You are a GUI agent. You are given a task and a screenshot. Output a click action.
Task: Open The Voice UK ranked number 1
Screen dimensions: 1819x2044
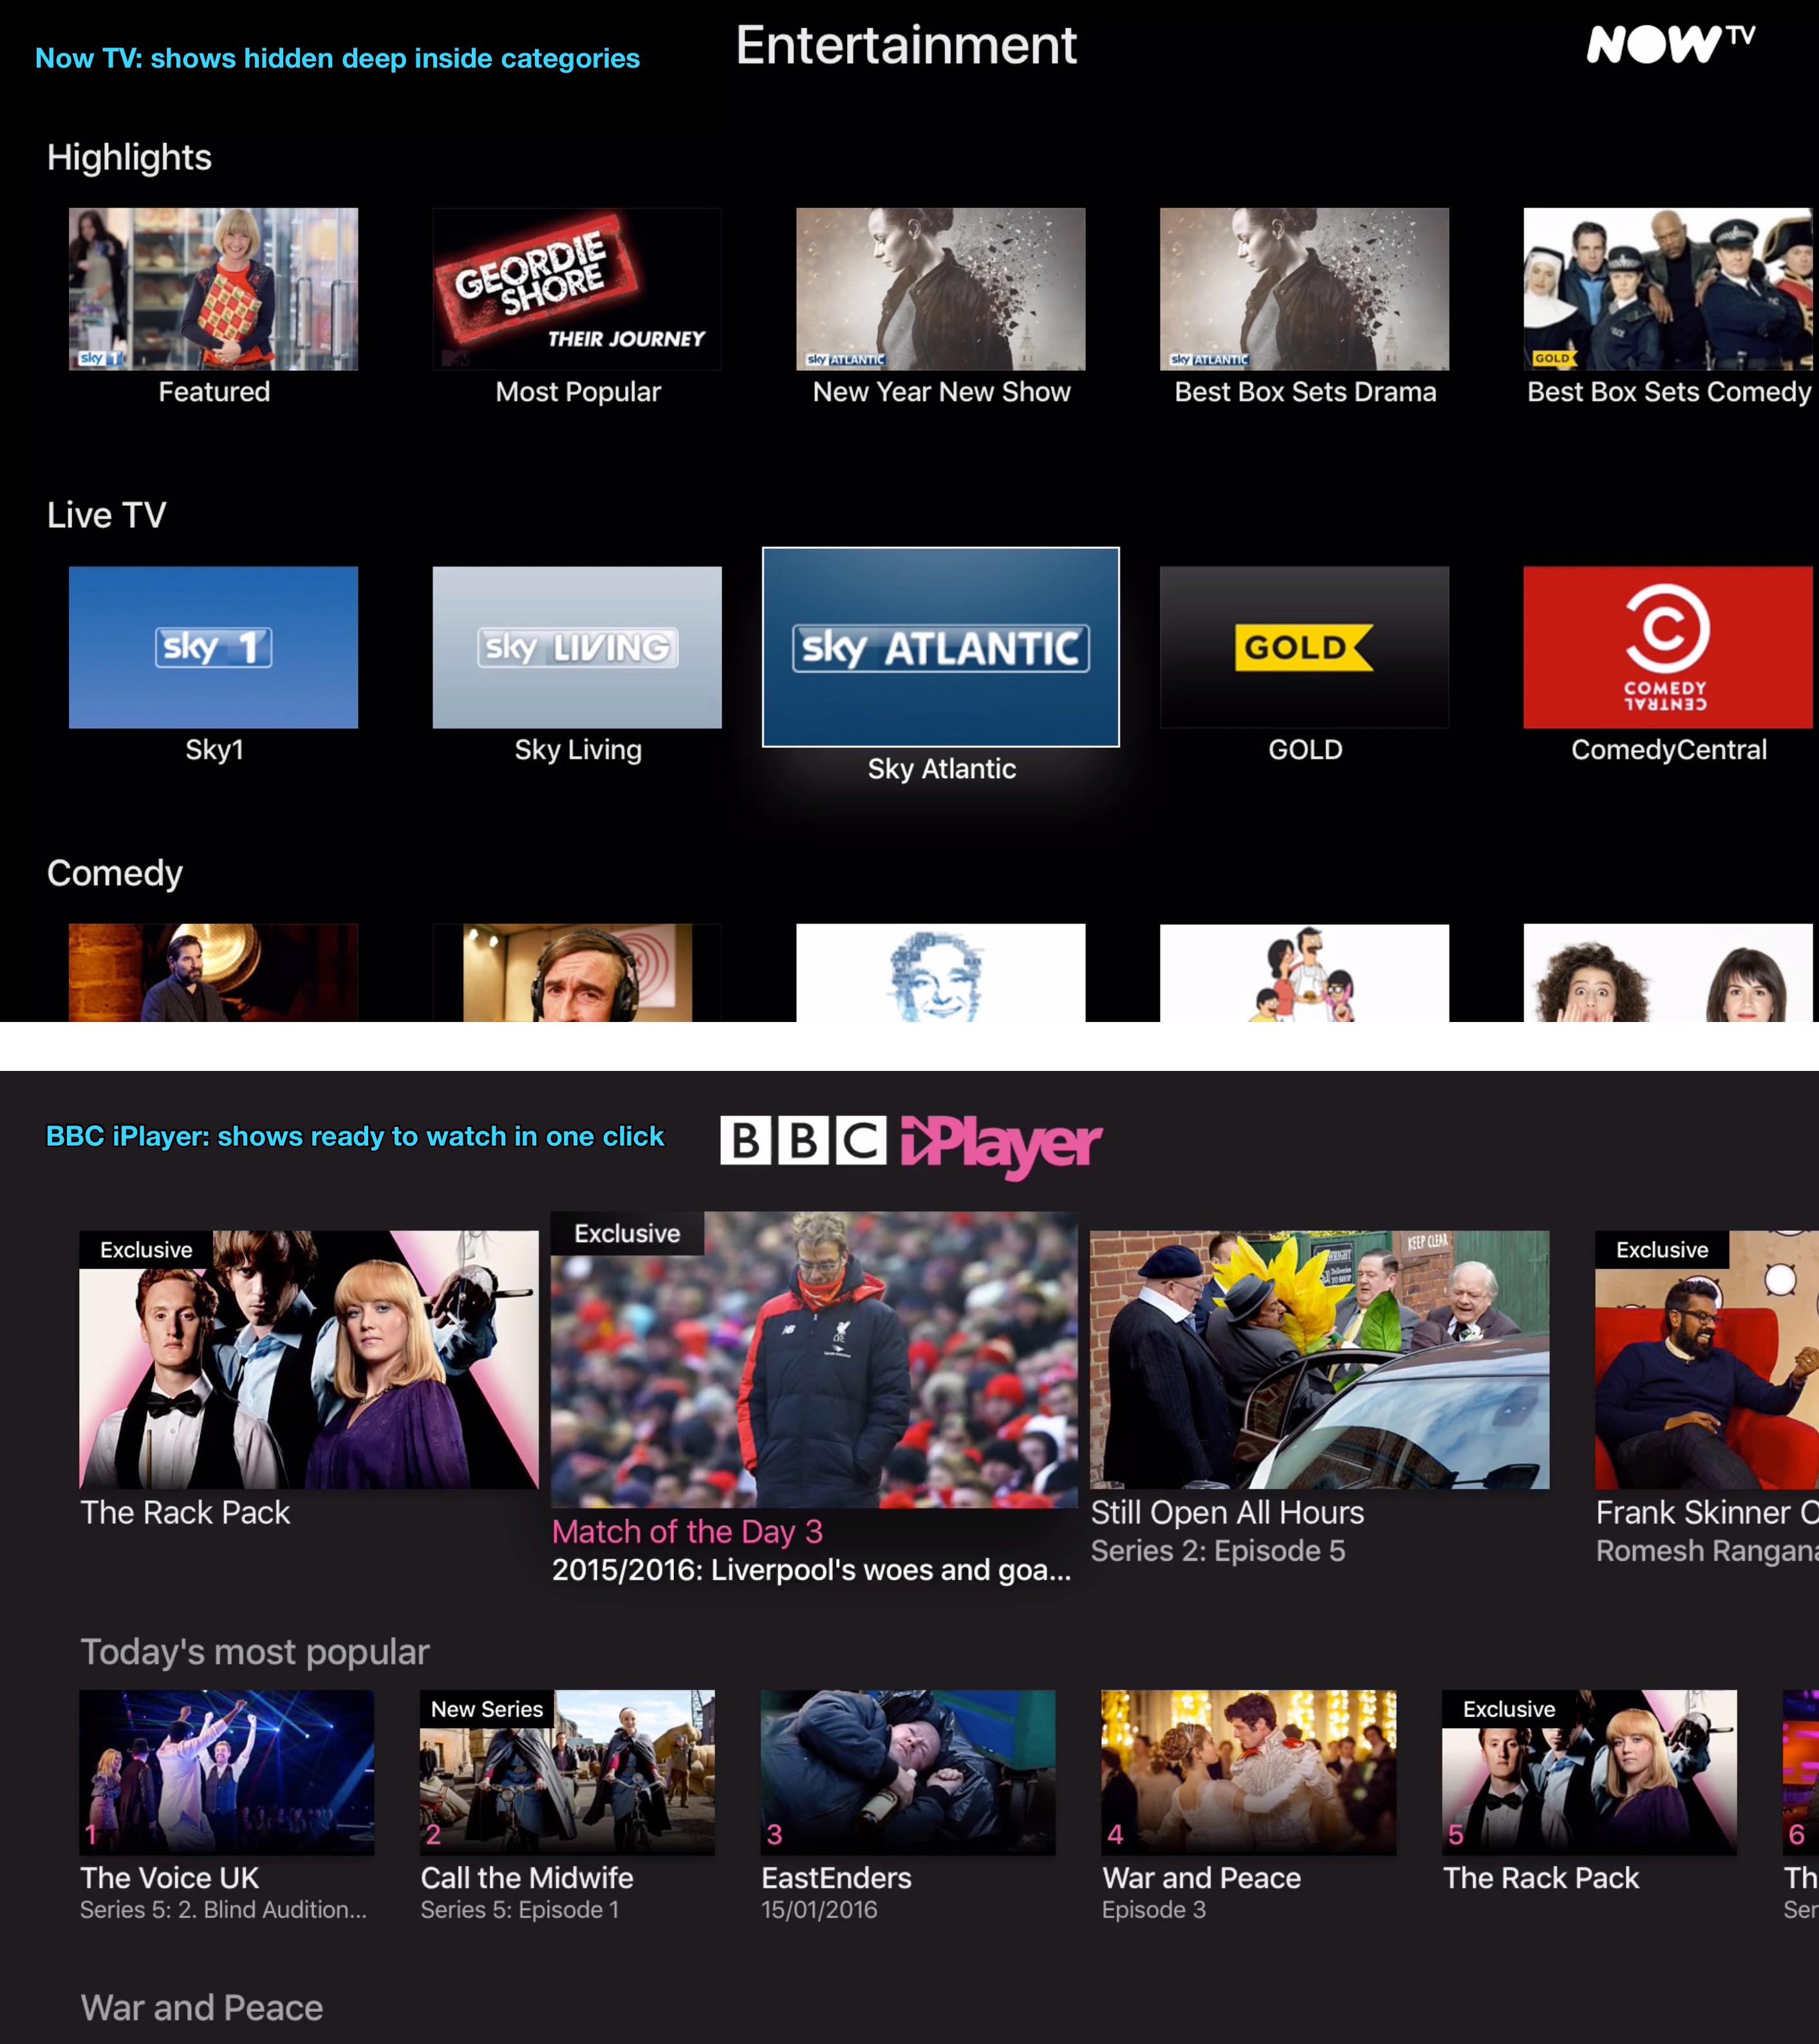coord(227,1772)
